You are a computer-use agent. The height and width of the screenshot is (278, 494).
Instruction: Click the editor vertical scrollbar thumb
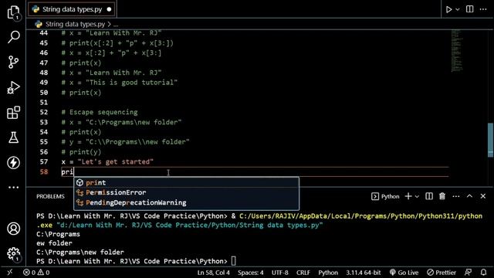(x=490, y=140)
